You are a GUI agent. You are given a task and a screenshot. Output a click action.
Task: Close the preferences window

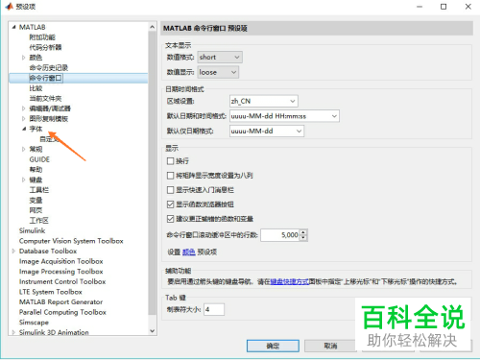click(x=468, y=7)
